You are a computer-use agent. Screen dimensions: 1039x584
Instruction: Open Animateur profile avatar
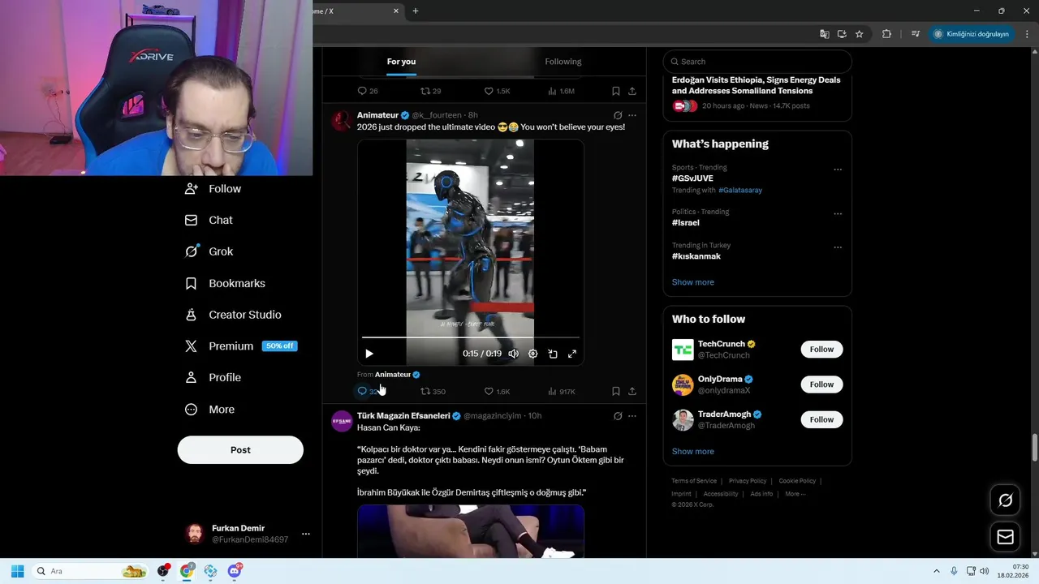coord(342,121)
